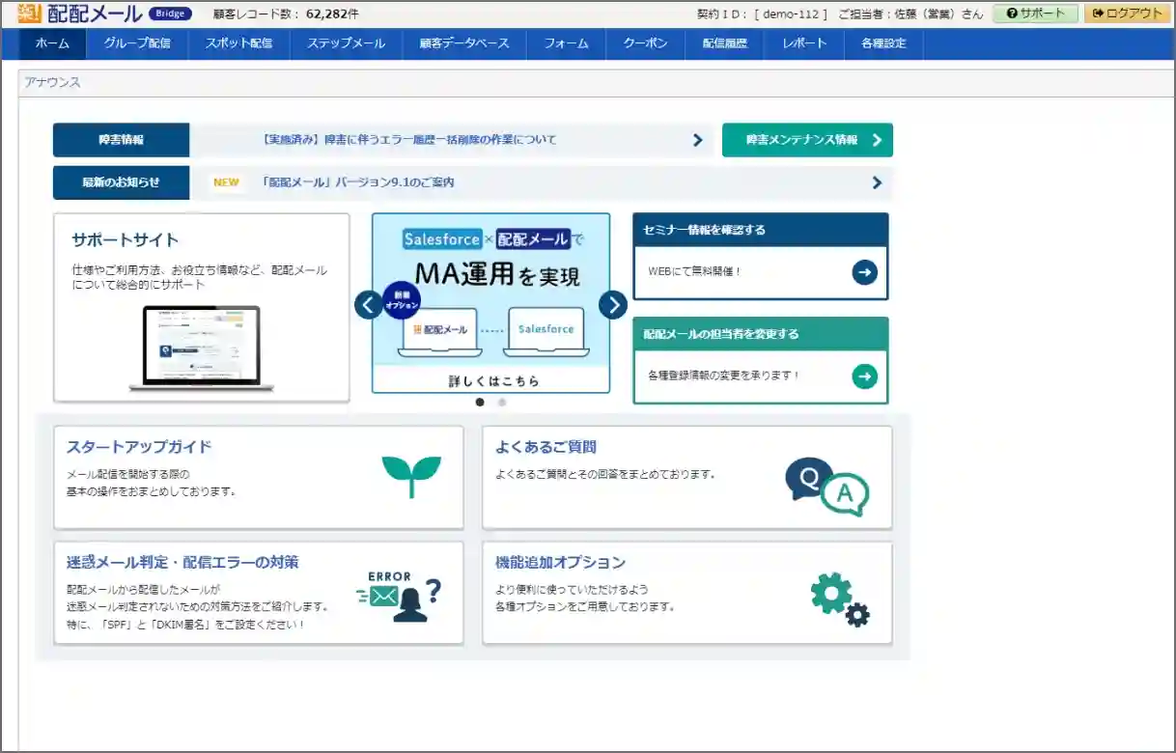
Task: Select the クーポン tab
Action: pos(644,43)
